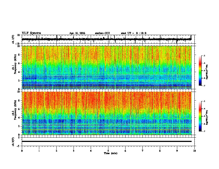Click the ch.2 spectrogram color bar

(x=200, y=116)
